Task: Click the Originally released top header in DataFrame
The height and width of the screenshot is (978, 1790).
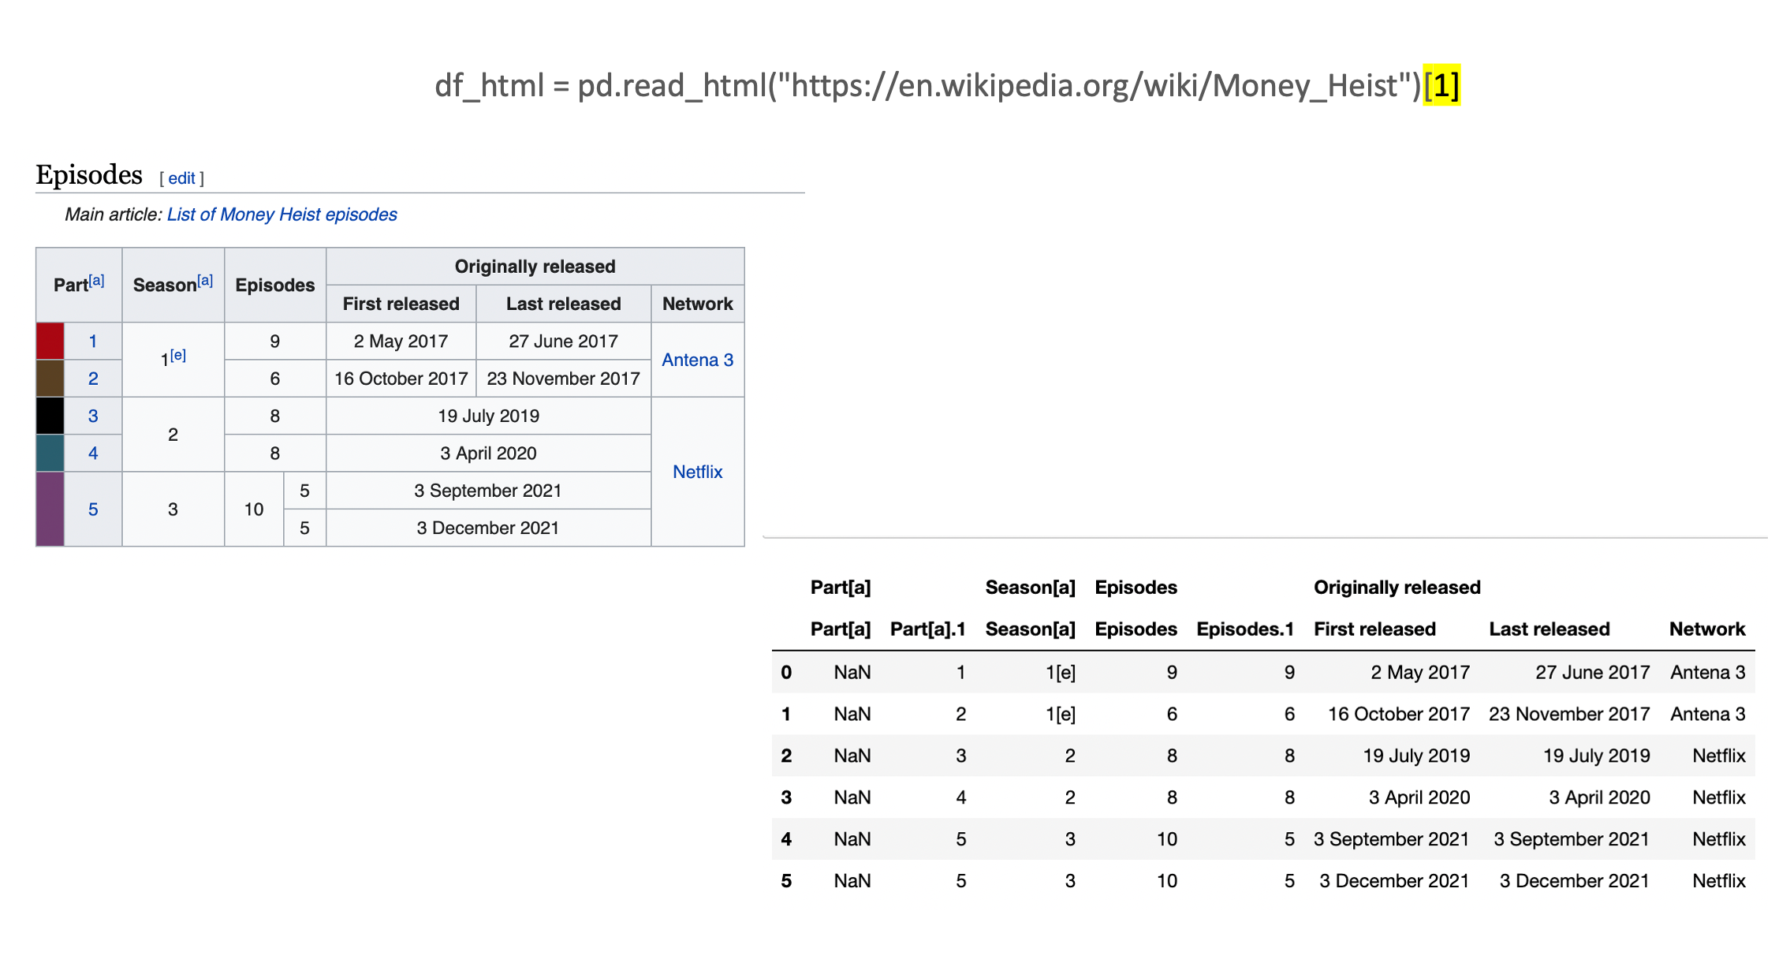Action: click(1397, 588)
